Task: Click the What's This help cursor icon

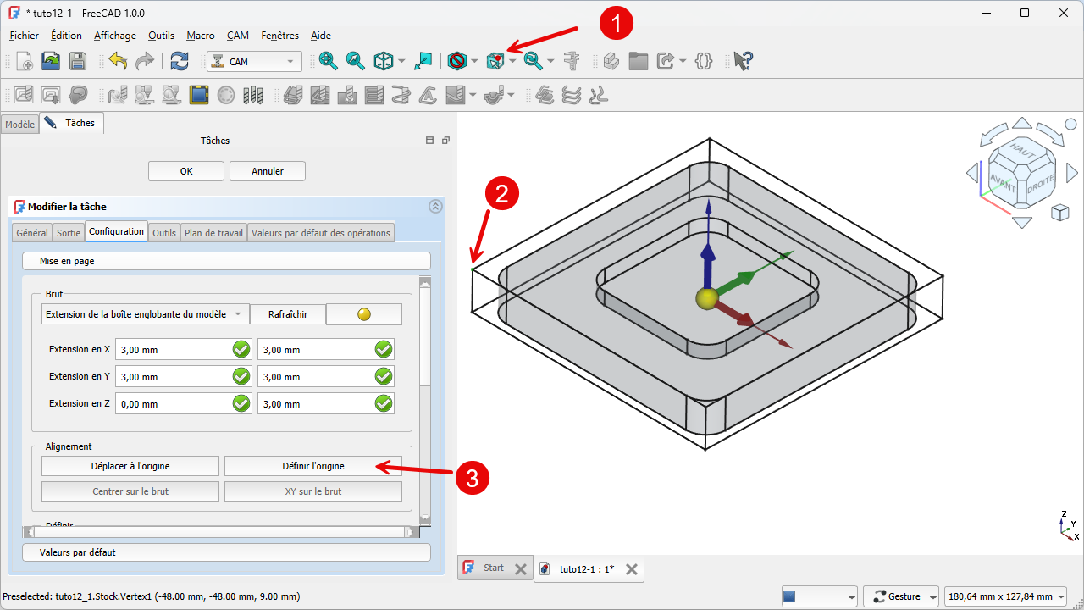Action: point(743,61)
